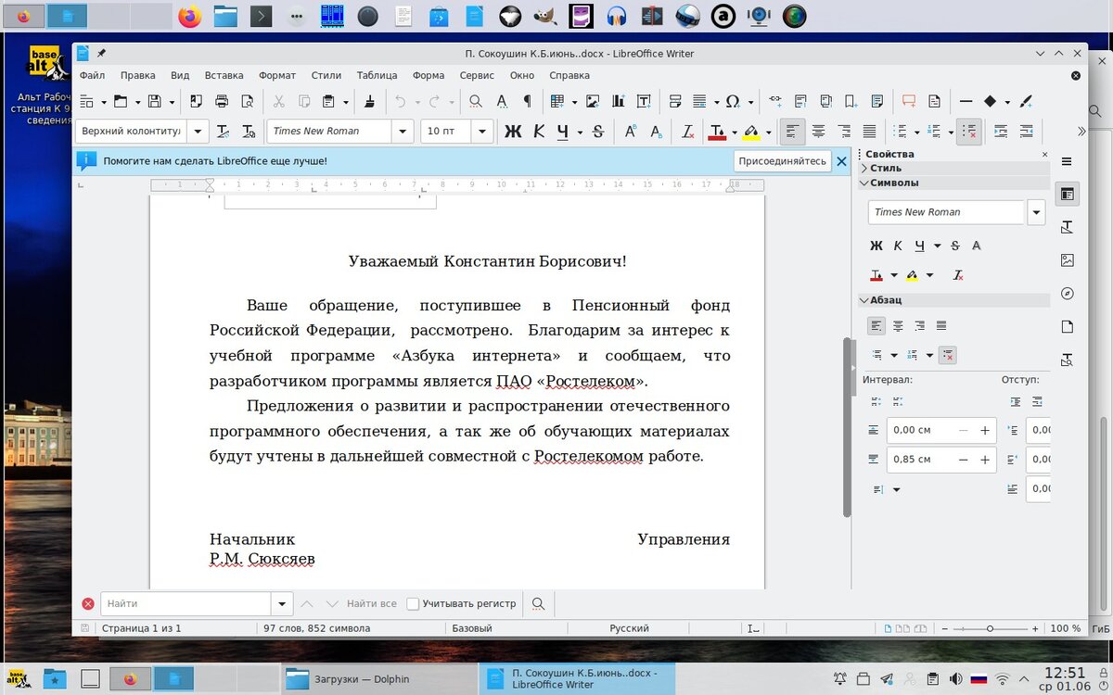Open Print Preview from the toolbar

[247, 101]
